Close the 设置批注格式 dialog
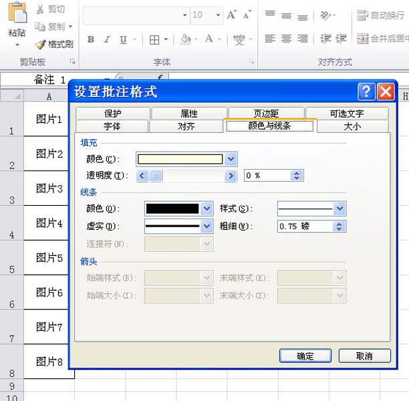 pyautogui.click(x=386, y=92)
